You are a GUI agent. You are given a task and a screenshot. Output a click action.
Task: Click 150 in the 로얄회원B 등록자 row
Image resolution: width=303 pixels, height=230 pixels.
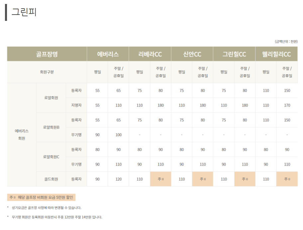pos(287,120)
